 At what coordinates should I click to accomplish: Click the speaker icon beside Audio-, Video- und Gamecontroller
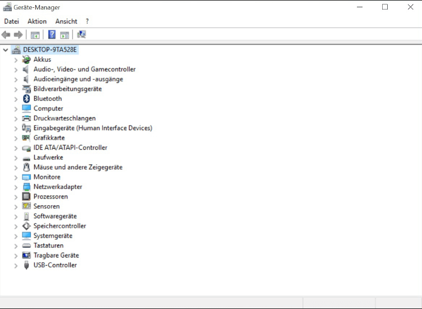[x=26, y=70]
